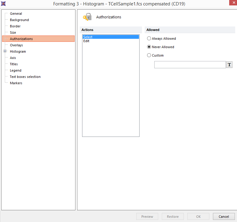
Task: Switch to the Size category
Action: (x=13, y=32)
